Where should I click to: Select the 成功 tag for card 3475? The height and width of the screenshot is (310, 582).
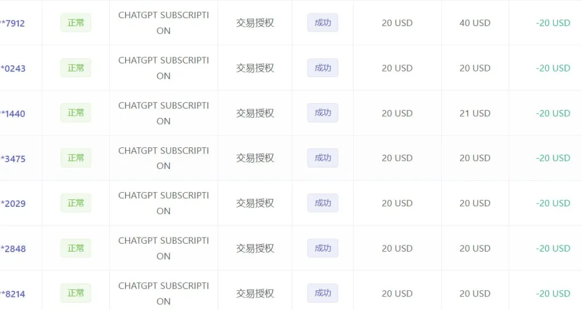(323, 158)
